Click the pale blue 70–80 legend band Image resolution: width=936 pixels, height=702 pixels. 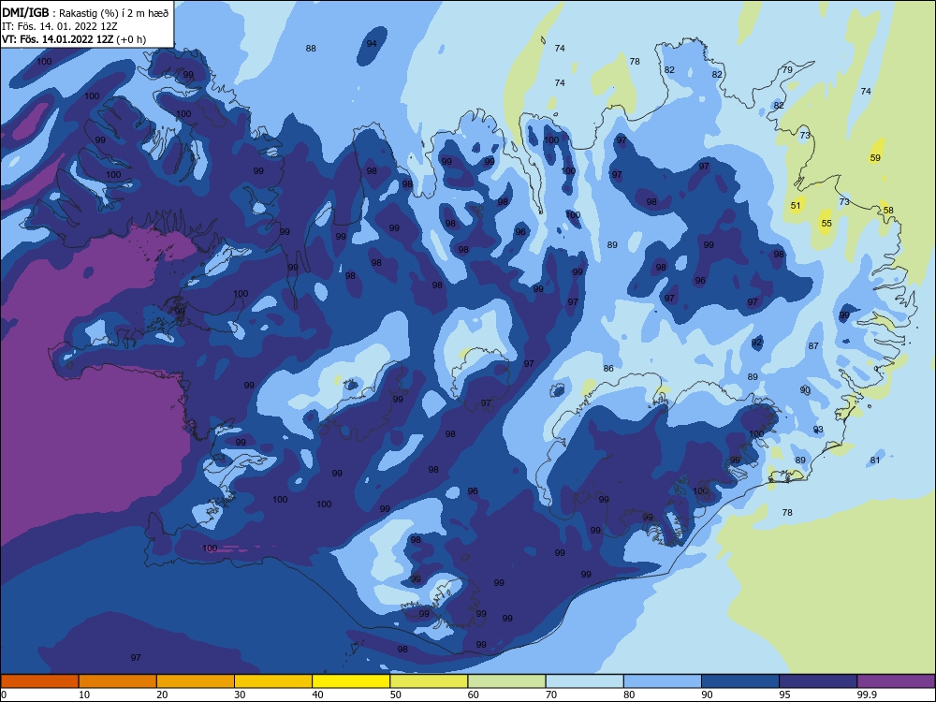[584, 681]
